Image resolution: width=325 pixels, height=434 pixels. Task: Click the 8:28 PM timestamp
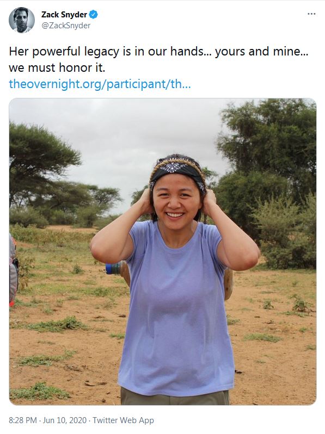coord(23,420)
